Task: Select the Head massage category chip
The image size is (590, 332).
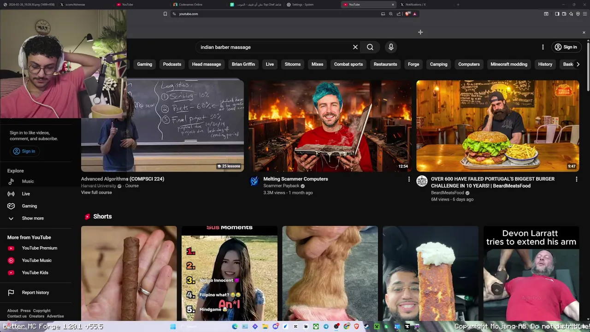Action: tap(206, 64)
